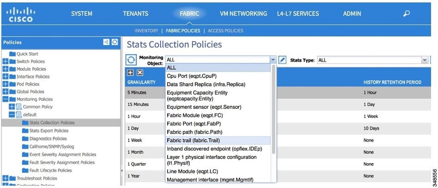Viewport: 438px width, 188px height.
Task: Select Line Module (eqpt.LC) option
Action: click(x=218, y=171)
